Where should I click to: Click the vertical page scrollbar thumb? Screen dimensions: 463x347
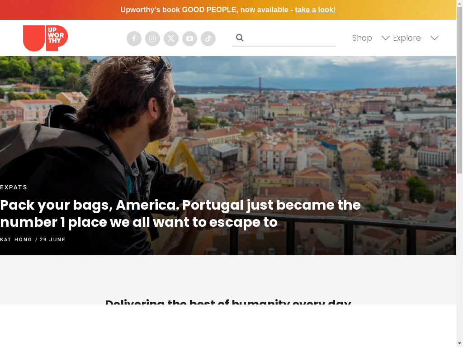pyautogui.click(x=459, y=90)
